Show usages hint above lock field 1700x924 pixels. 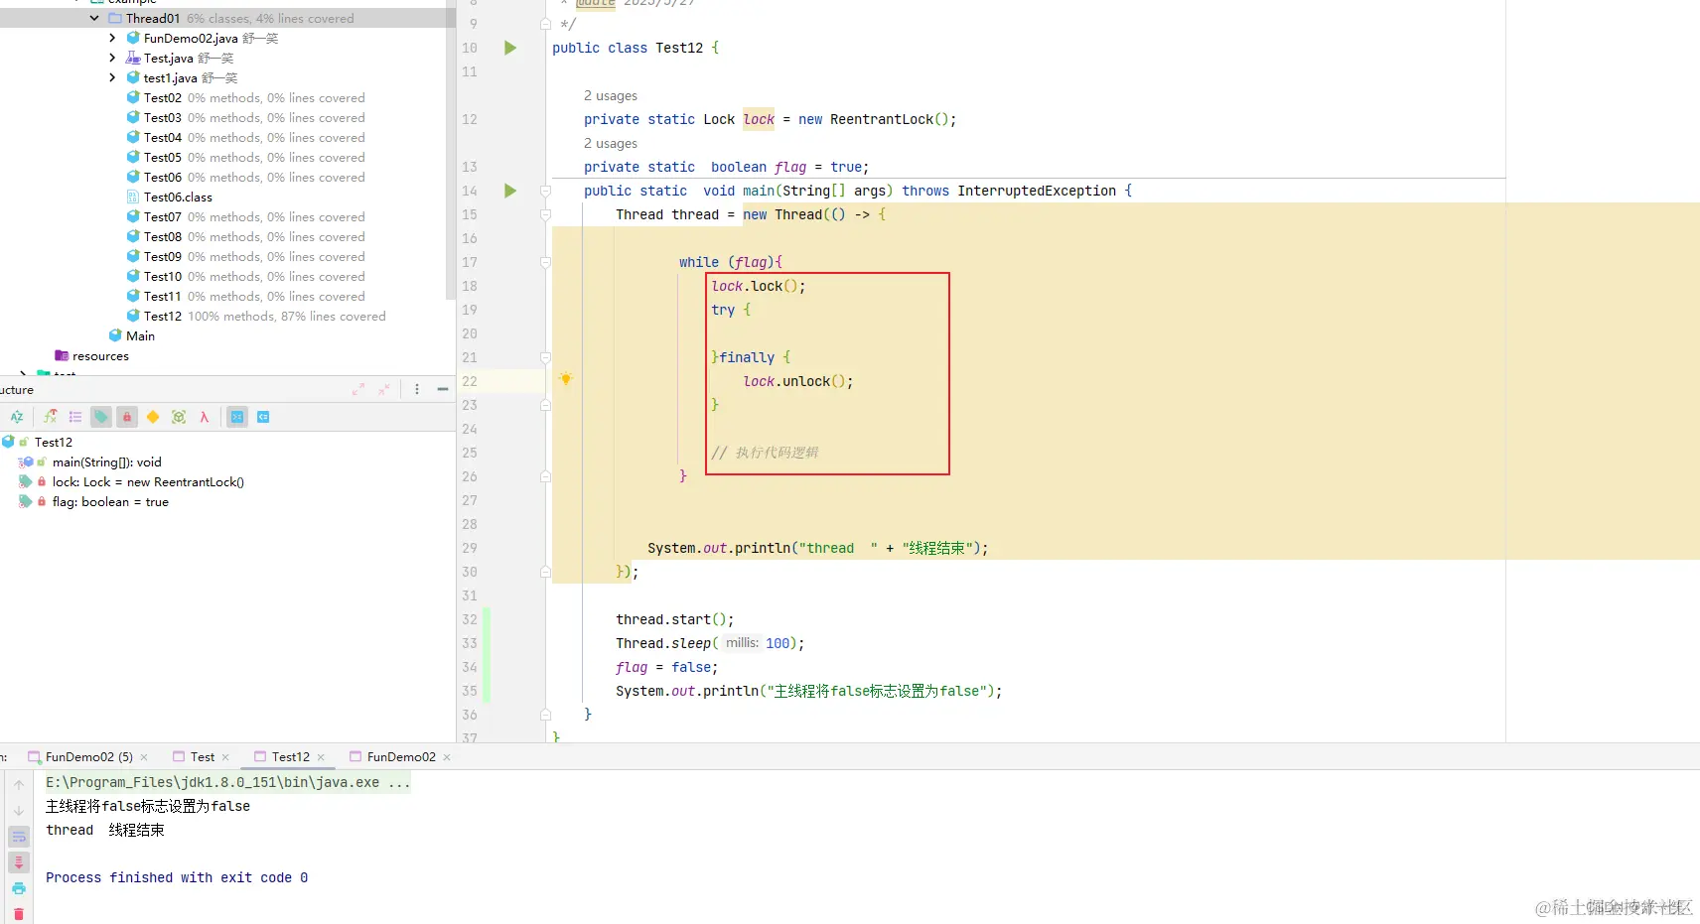[611, 95]
